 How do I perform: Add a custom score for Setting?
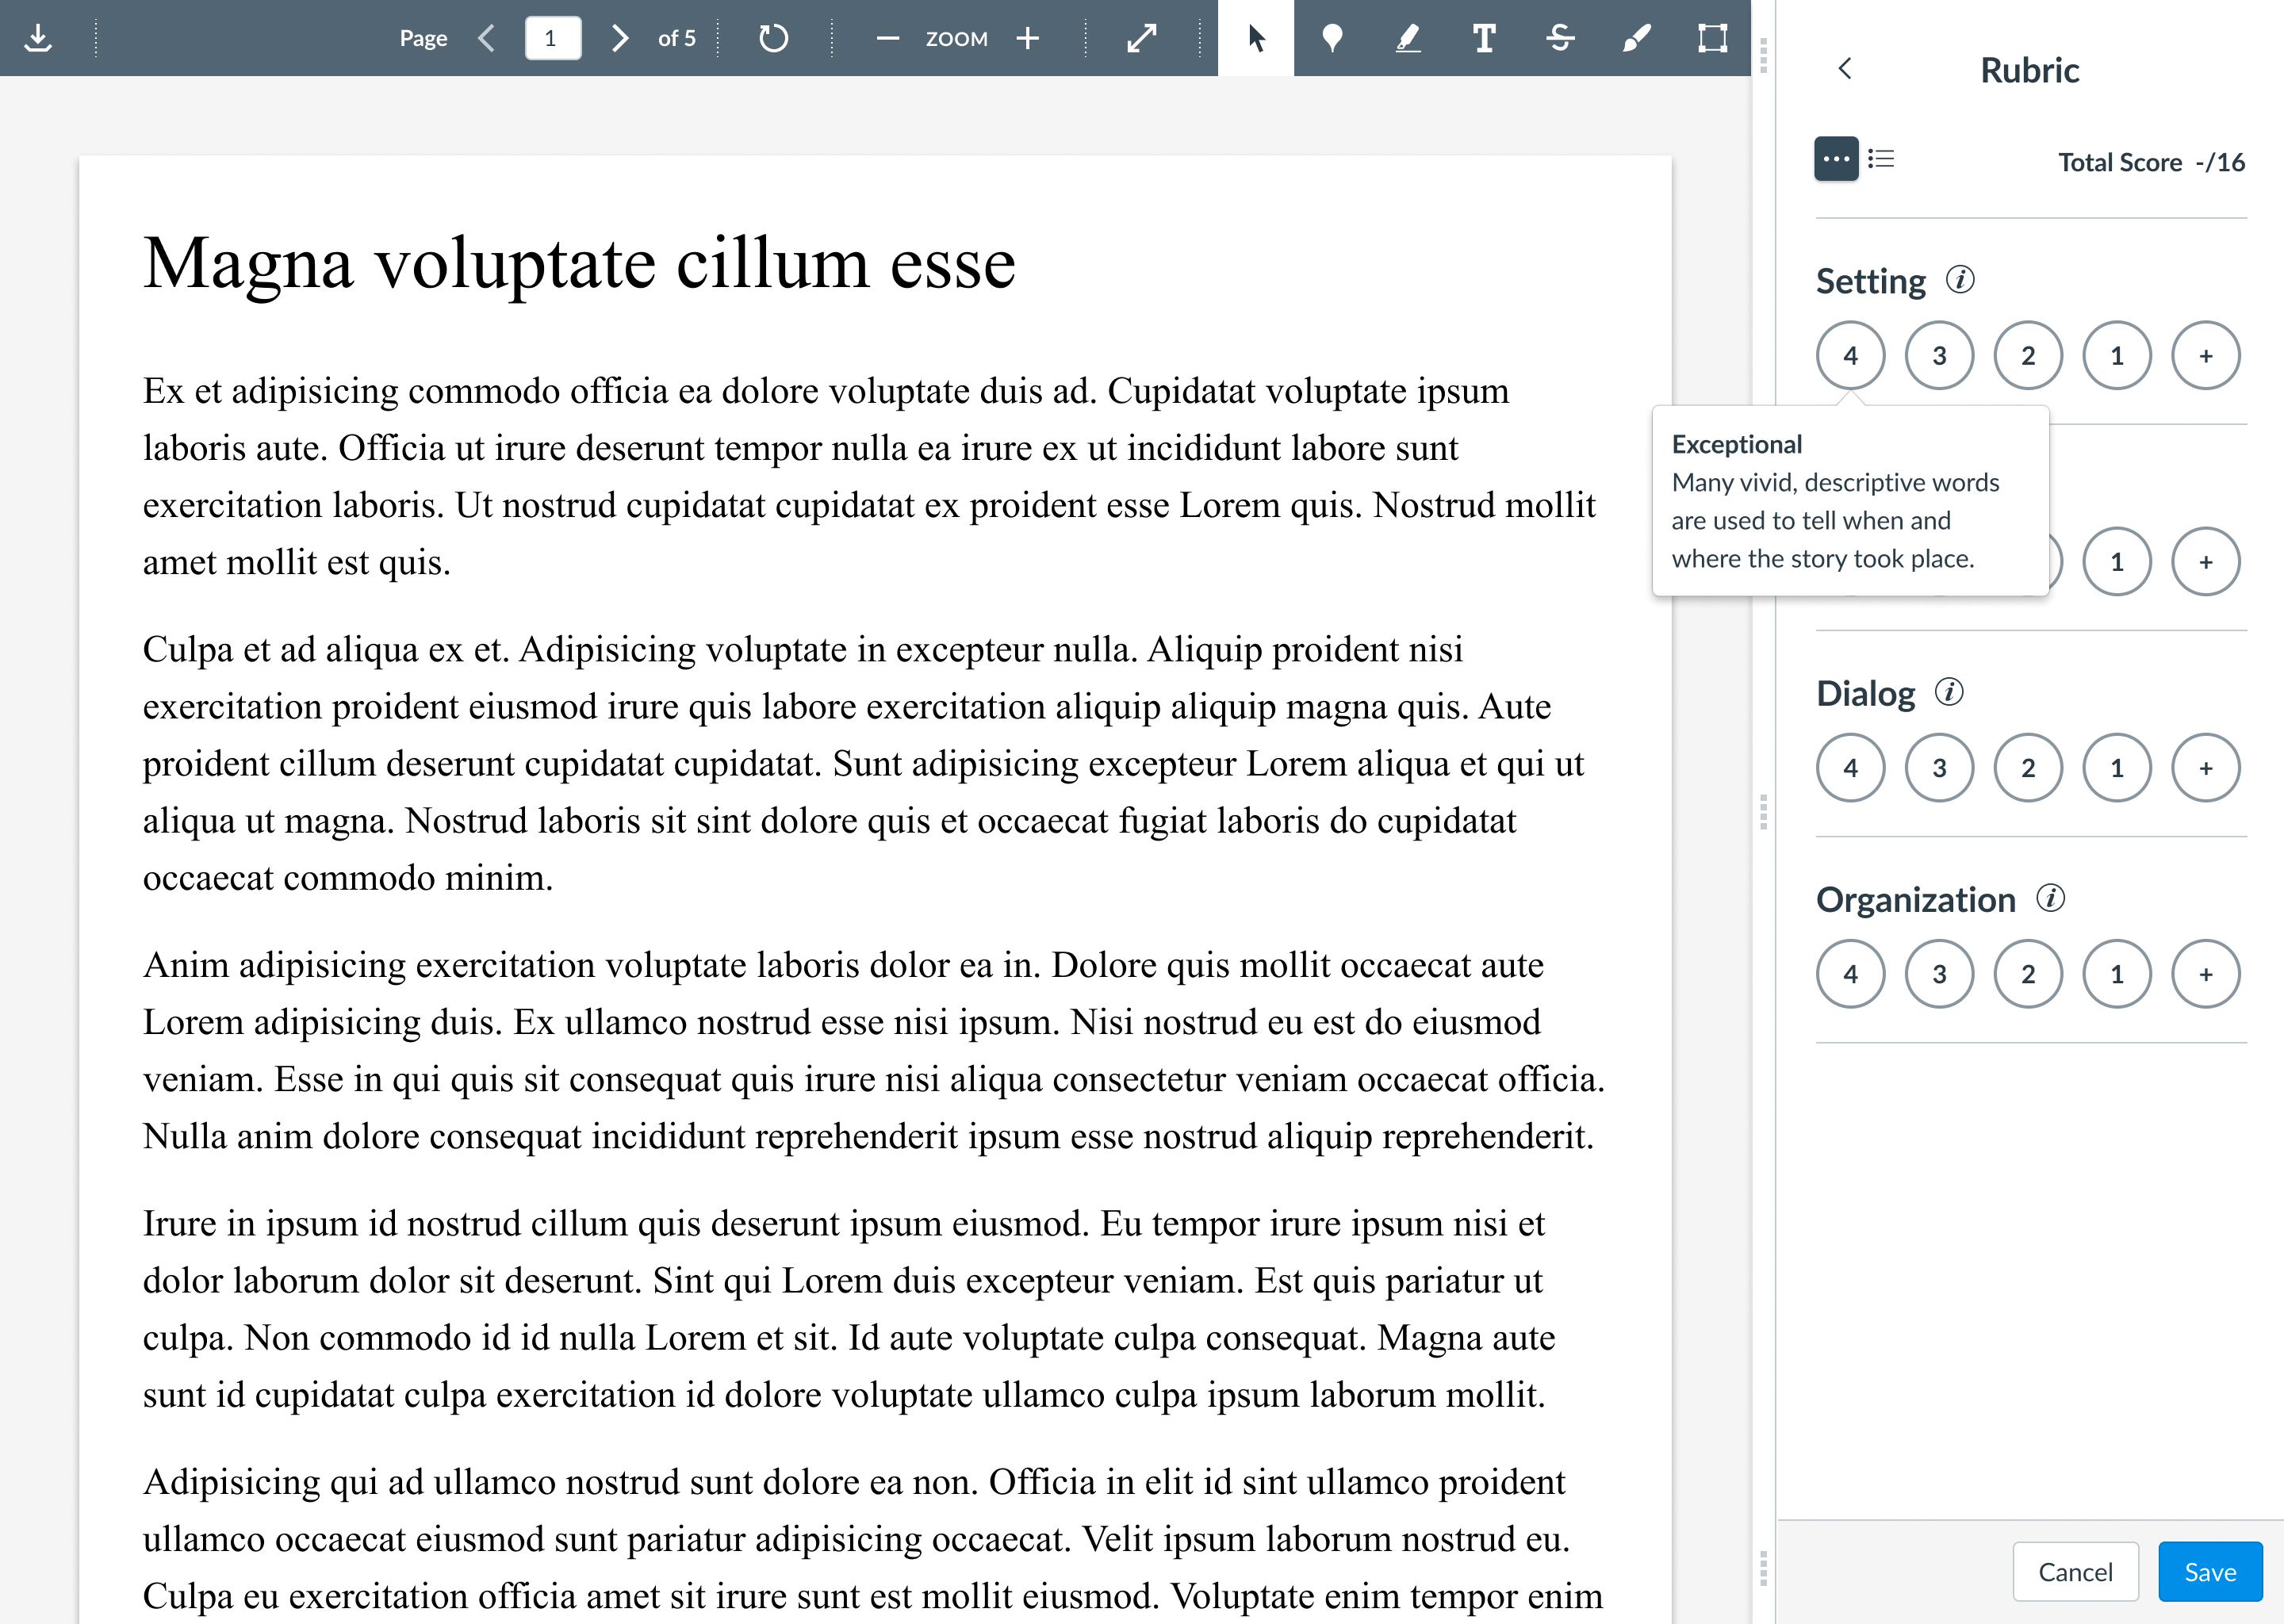click(x=2206, y=355)
